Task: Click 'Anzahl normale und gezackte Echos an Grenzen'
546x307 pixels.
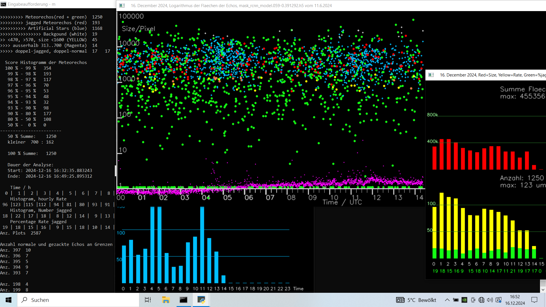Action: 56,244
